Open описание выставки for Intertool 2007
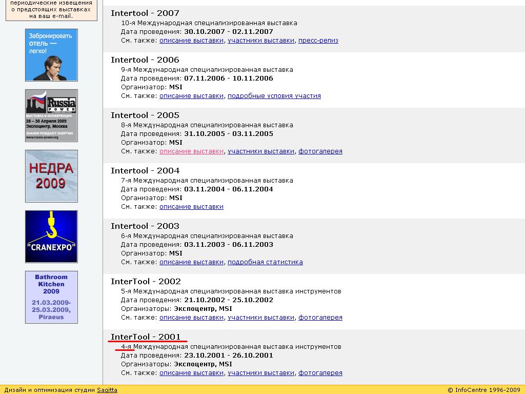525x394 pixels. coord(192,41)
